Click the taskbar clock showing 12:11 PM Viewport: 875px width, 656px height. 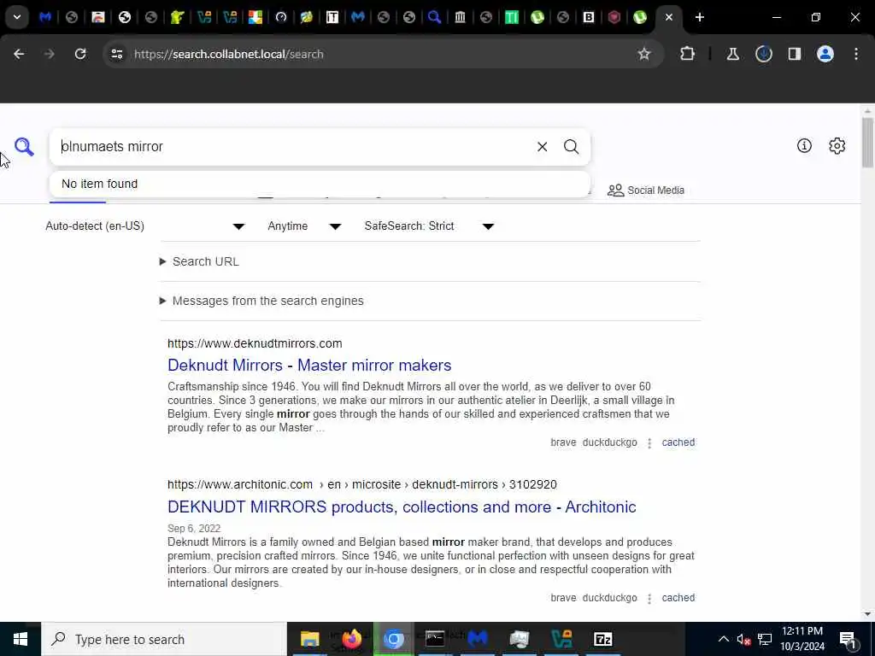pyautogui.click(x=802, y=639)
